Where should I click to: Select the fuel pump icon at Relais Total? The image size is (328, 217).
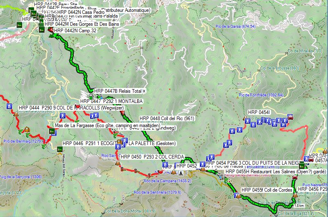[90, 96]
